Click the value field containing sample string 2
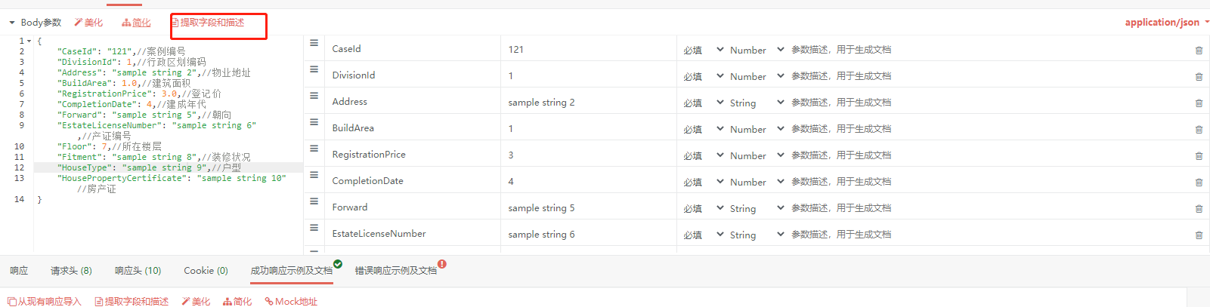Image resolution: width=1210 pixels, height=307 pixels. [588, 102]
